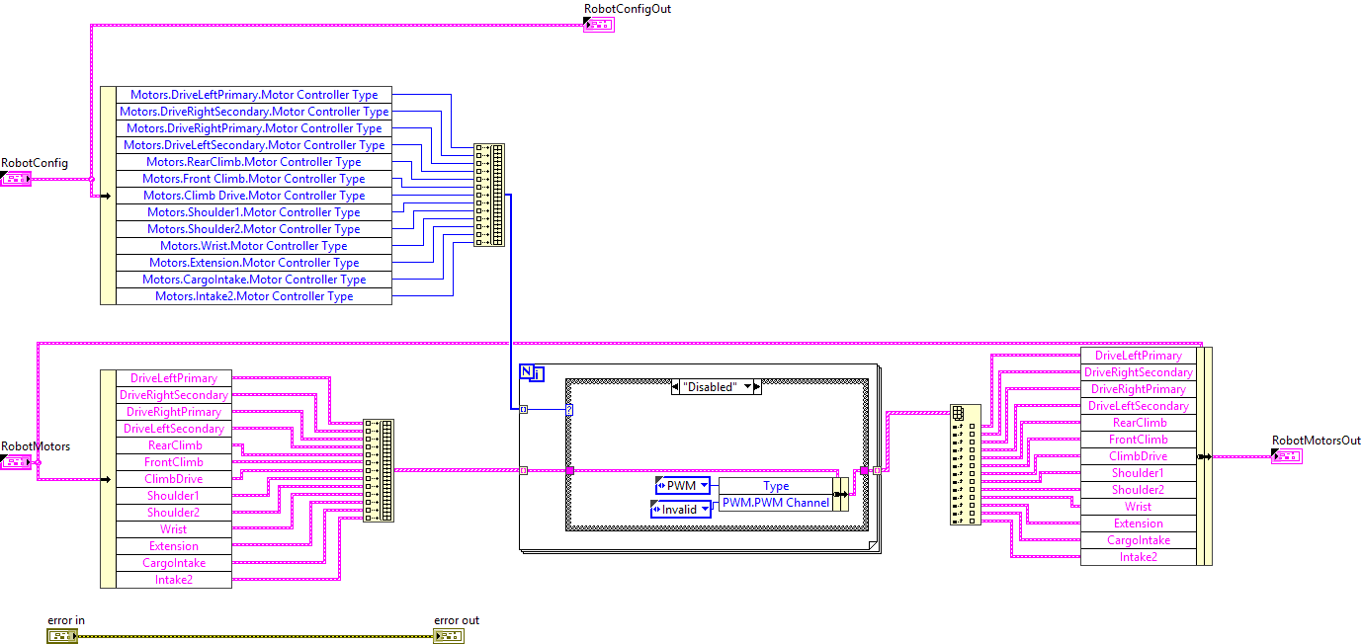Click the error out terminal

coord(449,635)
